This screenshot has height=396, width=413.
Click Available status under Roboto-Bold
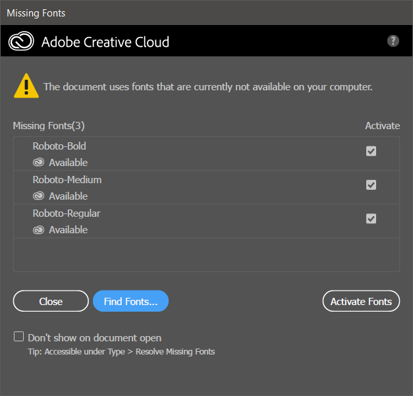(x=69, y=163)
